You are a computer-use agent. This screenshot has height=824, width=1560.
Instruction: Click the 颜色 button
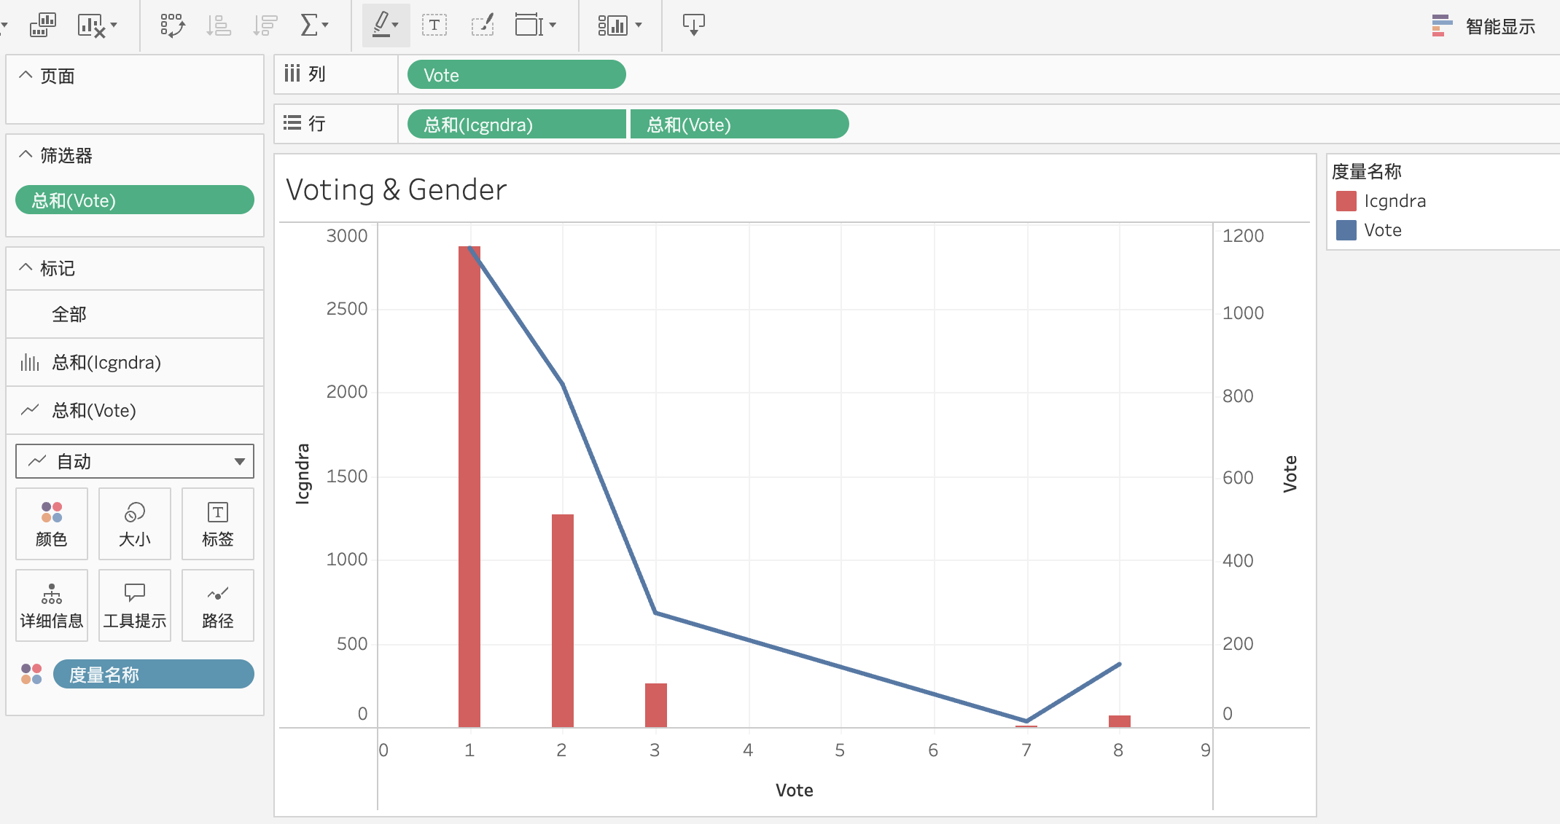(52, 524)
